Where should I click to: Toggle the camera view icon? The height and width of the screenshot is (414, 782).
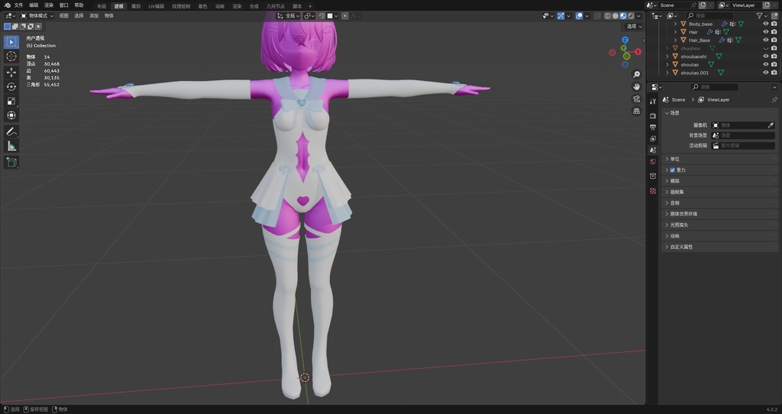[636, 99]
